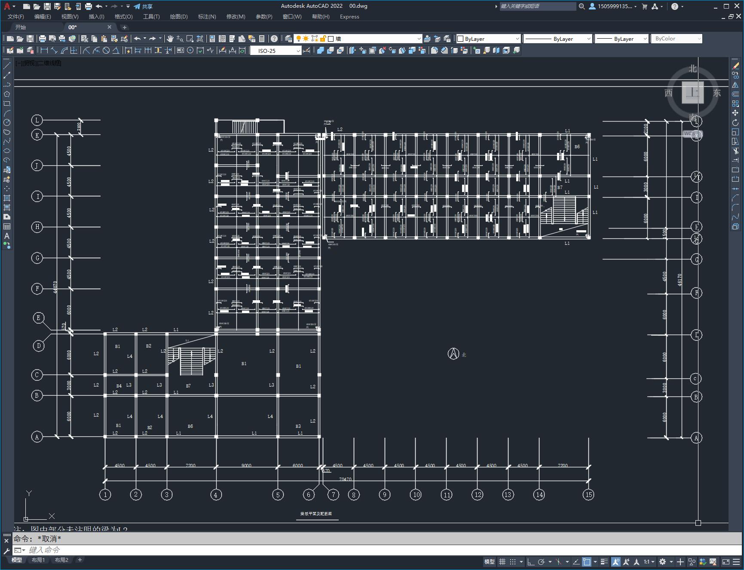The width and height of the screenshot is (744, 570).
Task: Open the ISO-25 dimension style dropdown
Action: tap(276, 51)
